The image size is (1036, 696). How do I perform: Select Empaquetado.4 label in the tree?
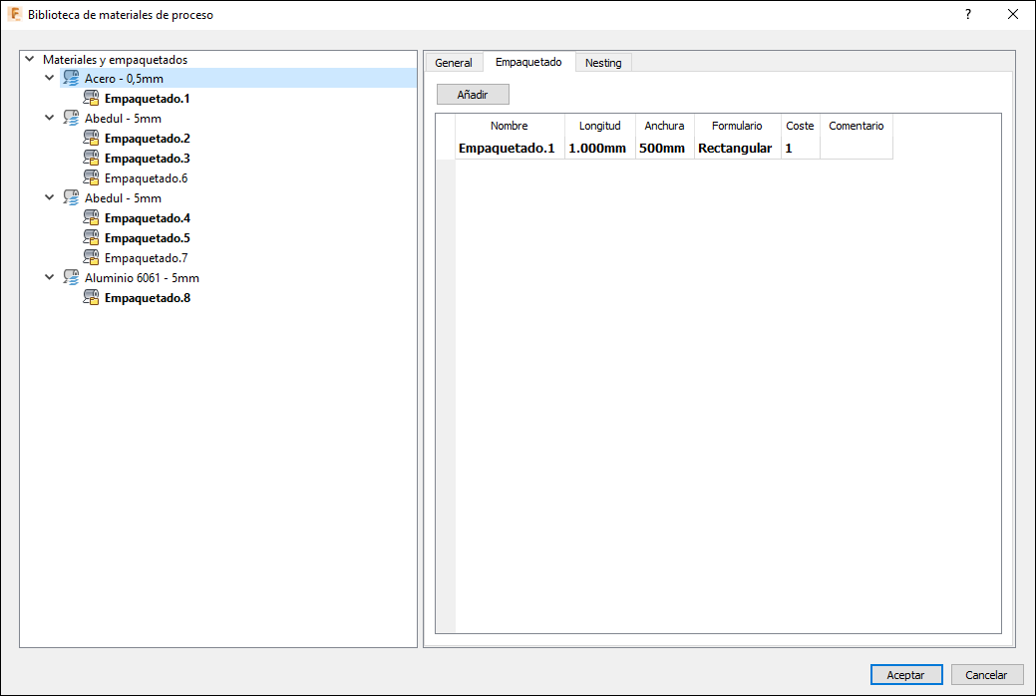148,218
